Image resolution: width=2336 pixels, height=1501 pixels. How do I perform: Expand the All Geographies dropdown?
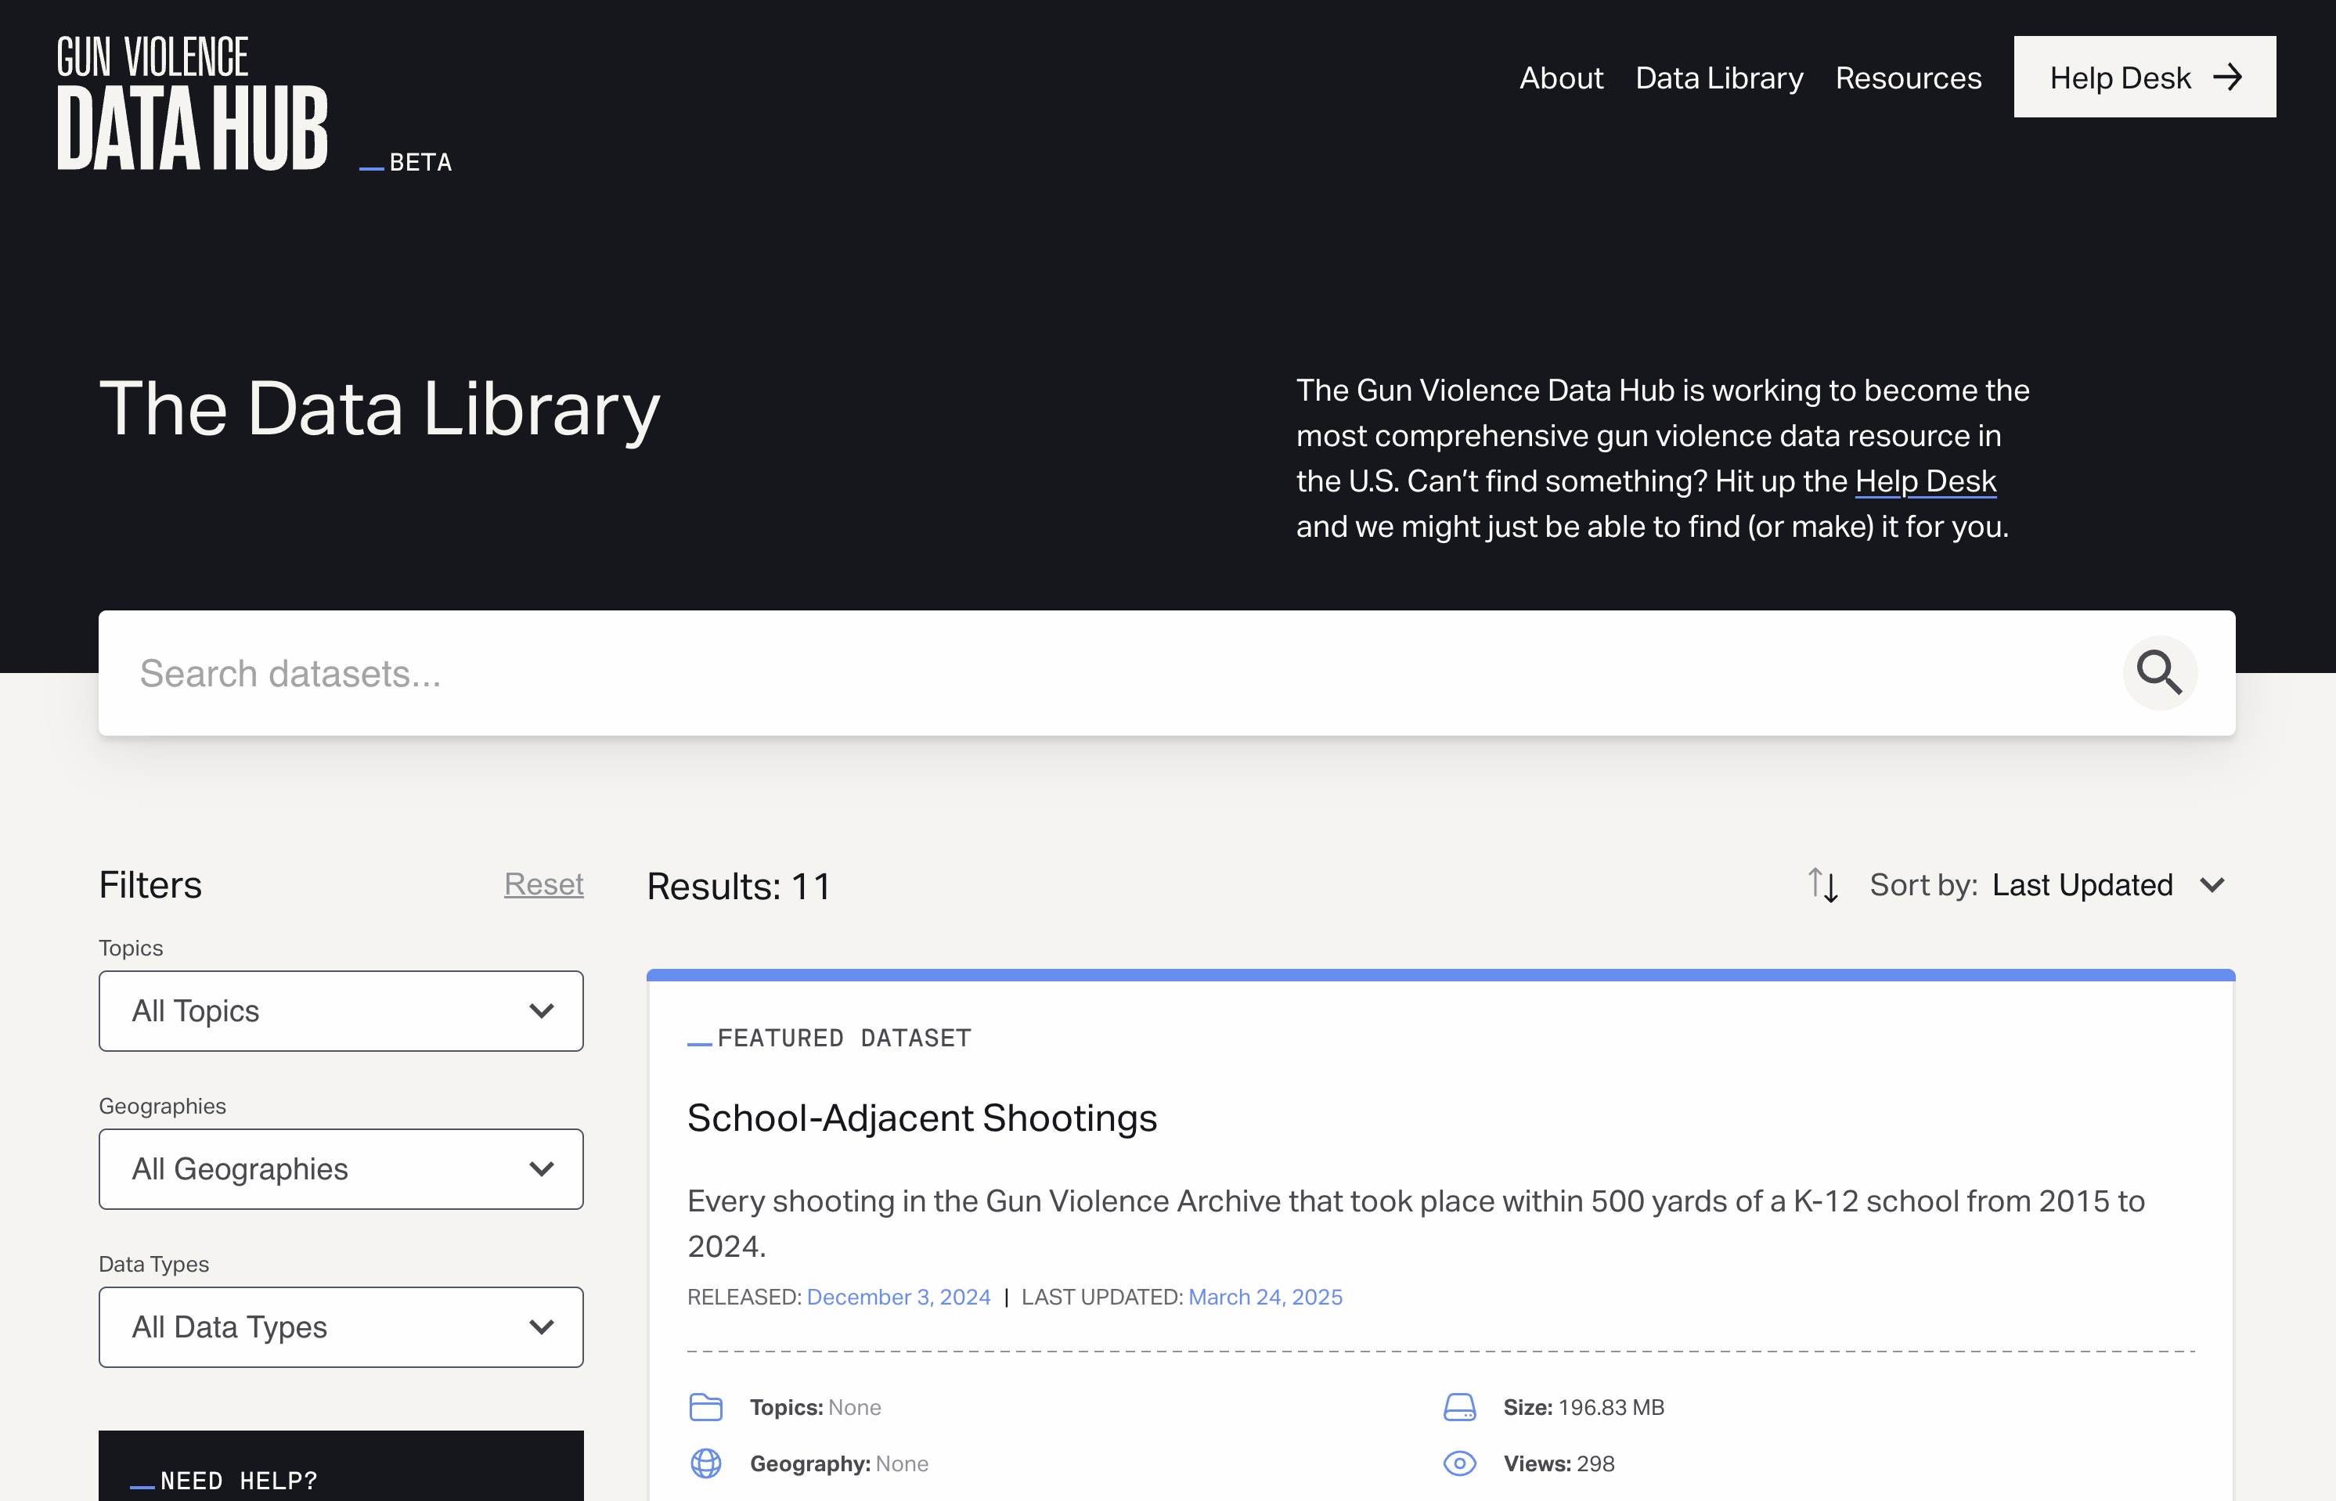tap(341, 1168)
